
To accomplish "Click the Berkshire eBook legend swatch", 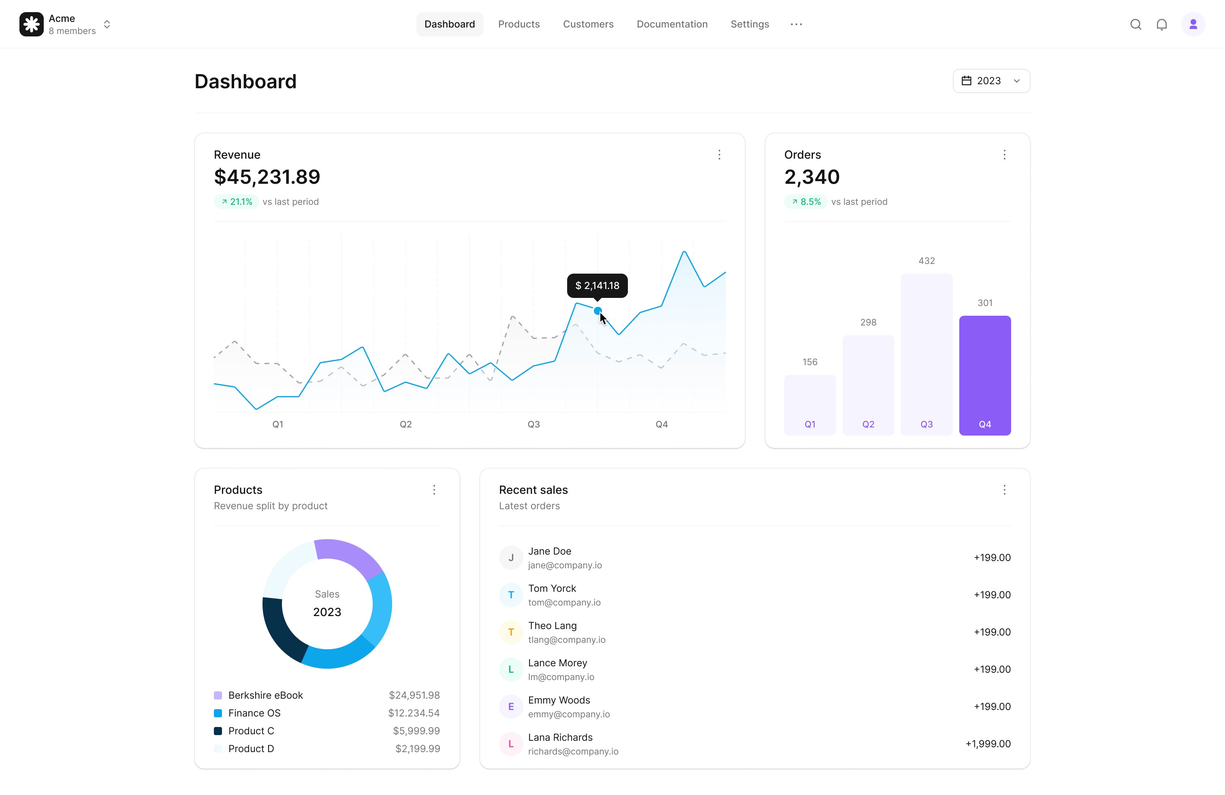I will tap(218, 695).
